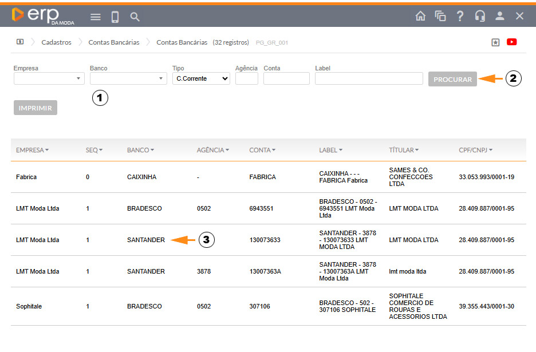Open help question mark icon
The width and height of the screenshot is (536, 352).
[460, 16]
